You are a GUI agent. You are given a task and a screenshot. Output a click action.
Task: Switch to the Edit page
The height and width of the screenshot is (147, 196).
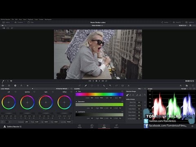tap(92, 126)
